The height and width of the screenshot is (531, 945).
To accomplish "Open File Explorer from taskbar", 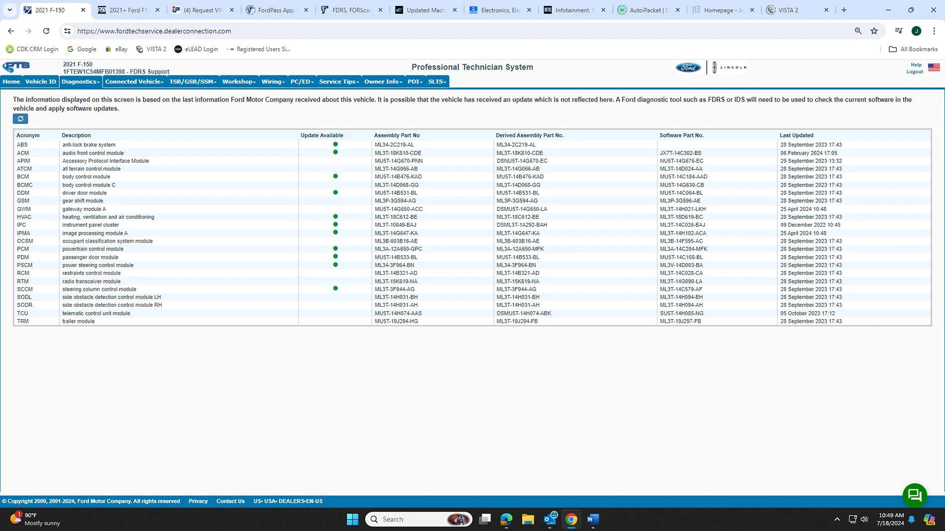I will (x=528, y=519).
